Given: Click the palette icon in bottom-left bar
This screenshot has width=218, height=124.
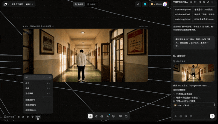Looking at the screenshot, I should (x=32, y=117).
